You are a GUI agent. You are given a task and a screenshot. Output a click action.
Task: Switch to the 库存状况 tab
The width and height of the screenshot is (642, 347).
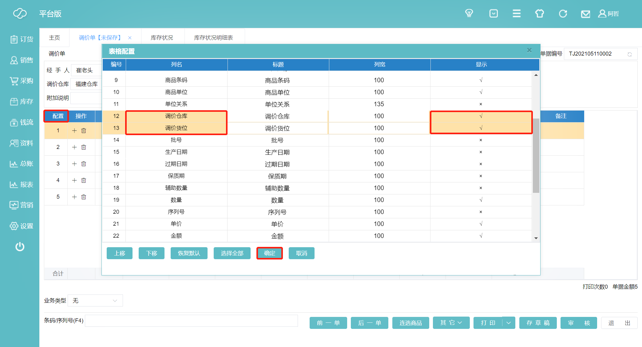tap(162, 37)
